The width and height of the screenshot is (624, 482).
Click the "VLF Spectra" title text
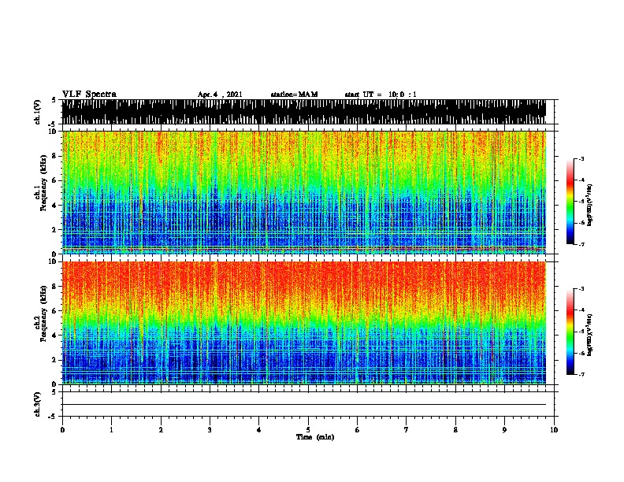[x=89, y=95]
